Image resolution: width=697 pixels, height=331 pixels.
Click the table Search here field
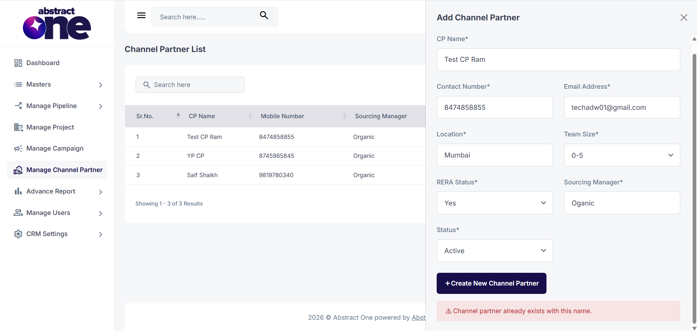click(190, 85)
